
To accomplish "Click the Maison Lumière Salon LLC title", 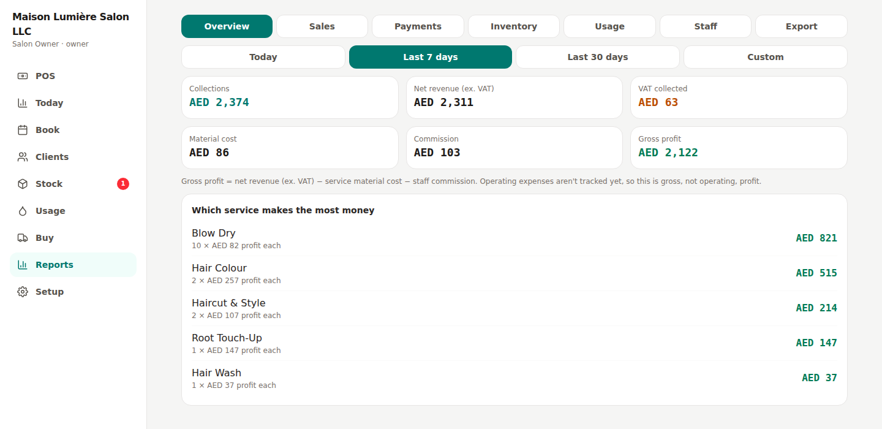I will point(71,24).
